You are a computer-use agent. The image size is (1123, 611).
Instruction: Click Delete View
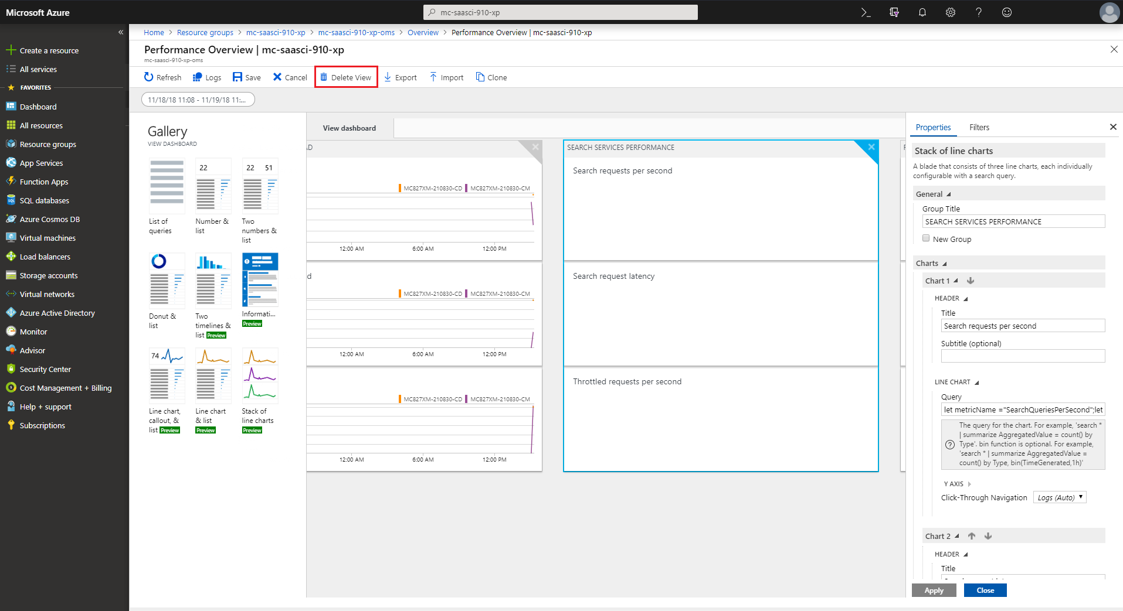(x=346, y=77)
